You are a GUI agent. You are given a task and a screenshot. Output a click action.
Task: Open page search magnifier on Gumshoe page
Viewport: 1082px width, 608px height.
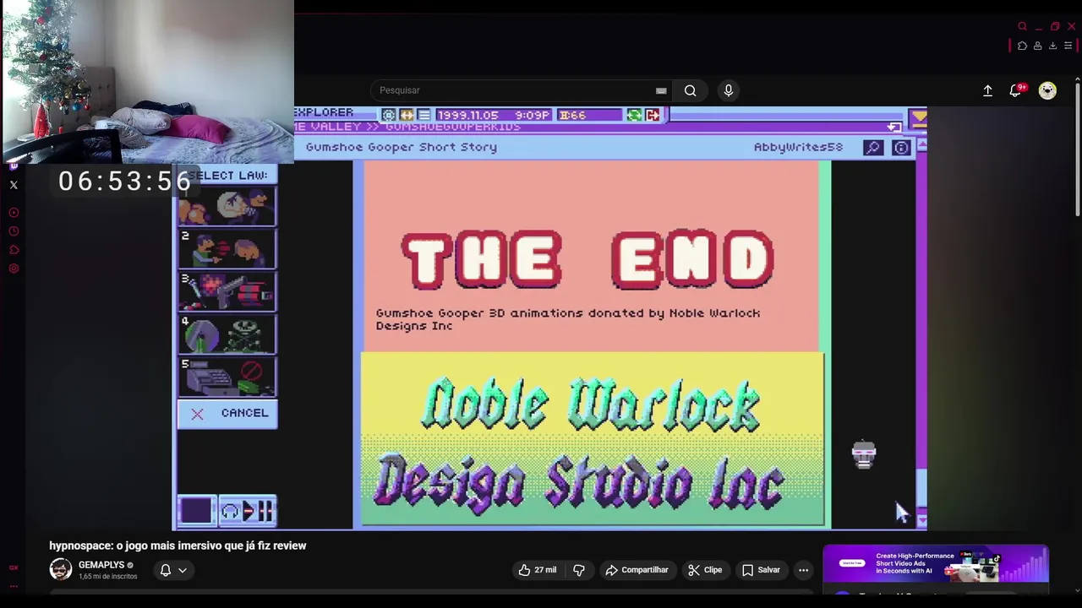pos(873,148)
